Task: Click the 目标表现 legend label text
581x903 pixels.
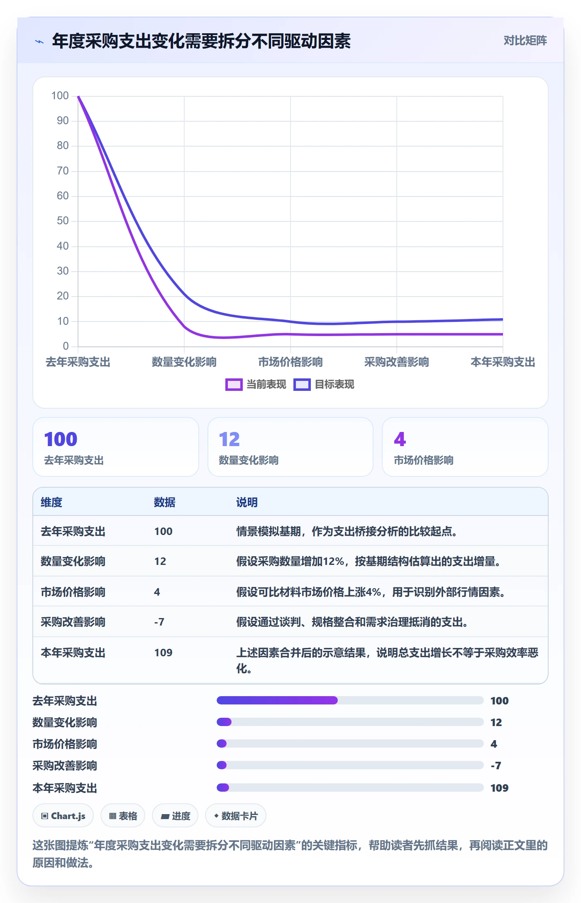Action: click(x=334, y=385)
